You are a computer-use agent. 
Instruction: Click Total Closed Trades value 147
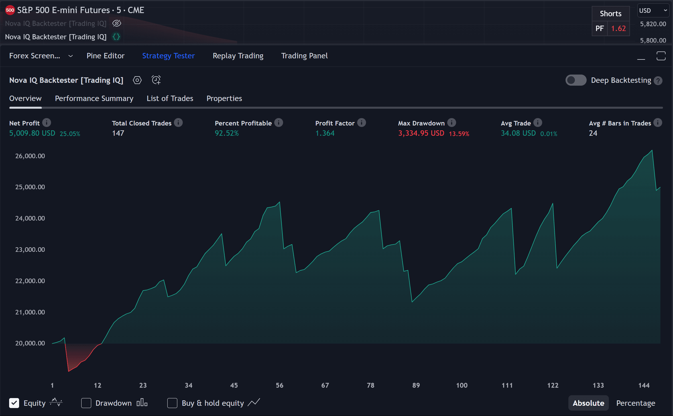118,133
